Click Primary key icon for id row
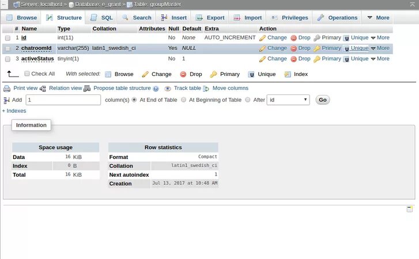The width and height of the screenshot is (419, 259). click(x=317, y=38)
